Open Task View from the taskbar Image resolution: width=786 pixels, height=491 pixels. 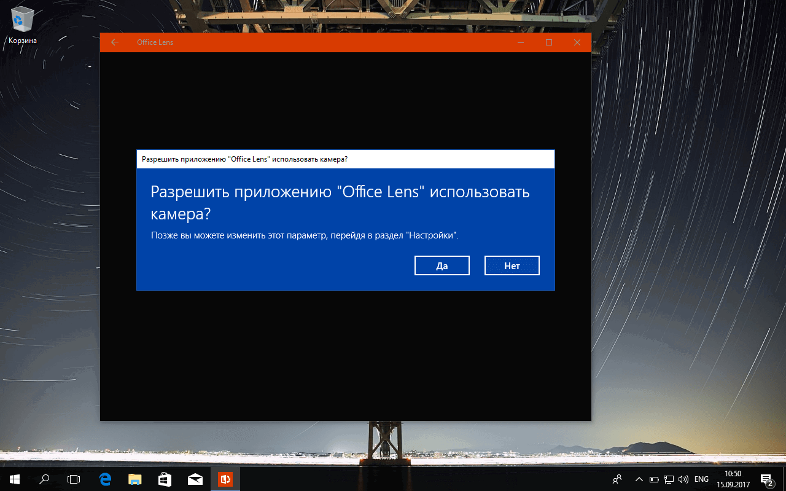[x=73, y=479]
